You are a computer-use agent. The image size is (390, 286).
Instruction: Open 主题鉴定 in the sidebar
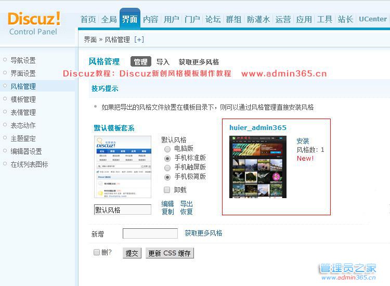tap(23, 138)
